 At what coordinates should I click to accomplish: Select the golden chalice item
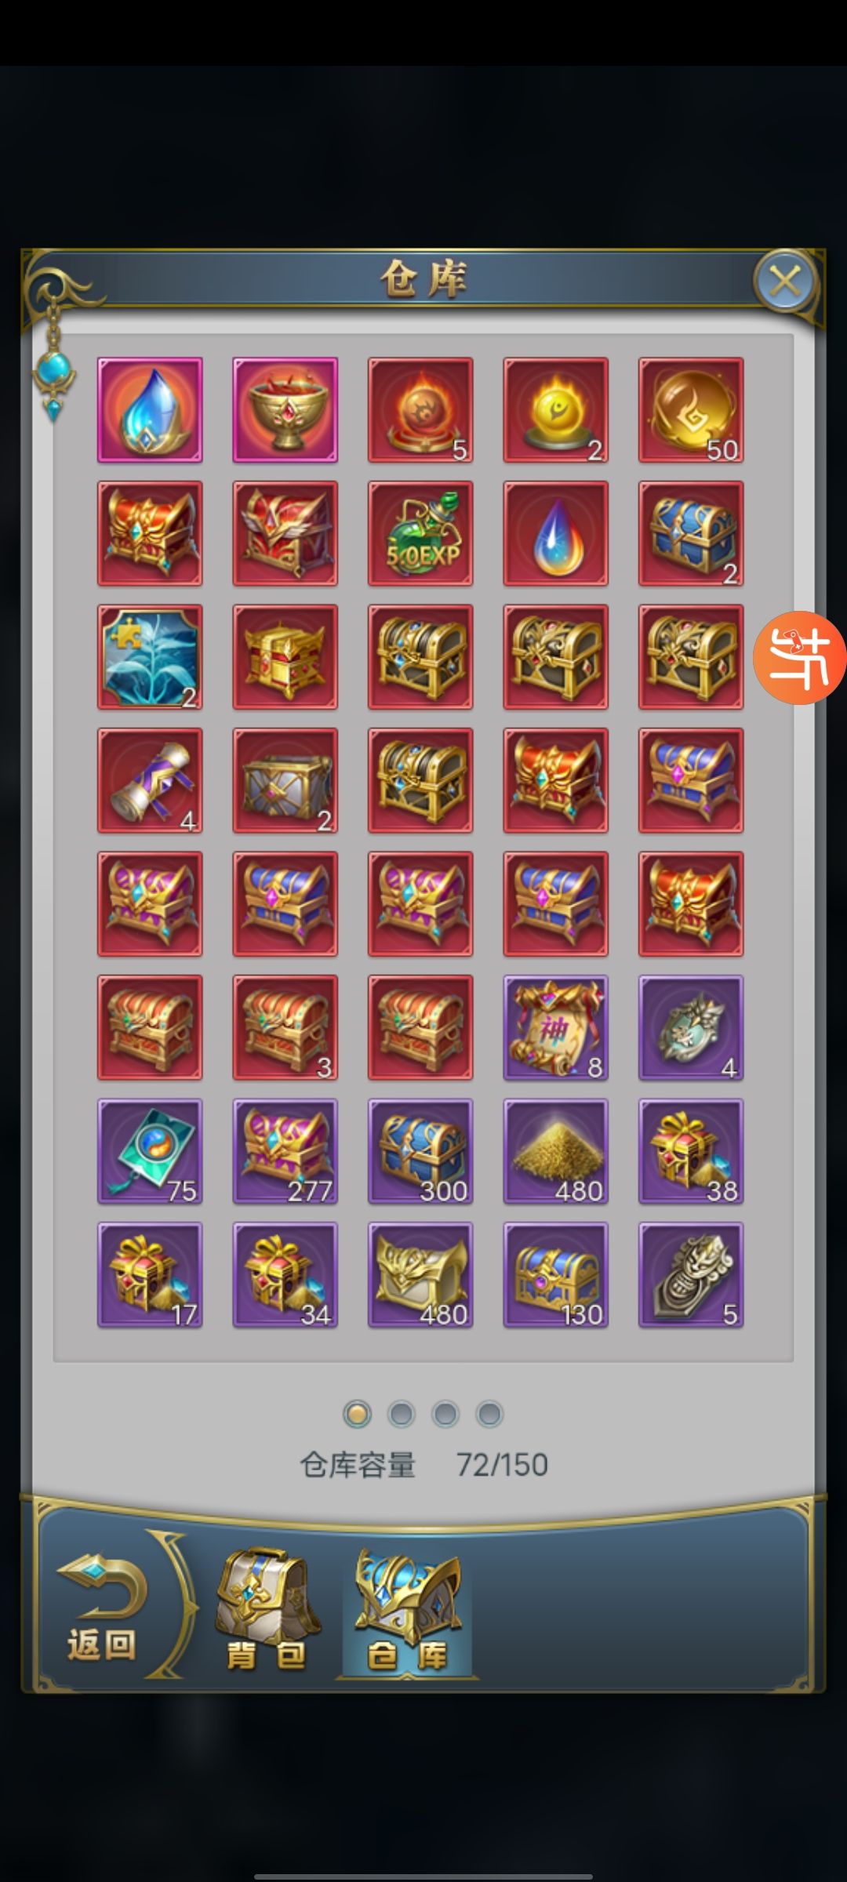coord(285,410)
